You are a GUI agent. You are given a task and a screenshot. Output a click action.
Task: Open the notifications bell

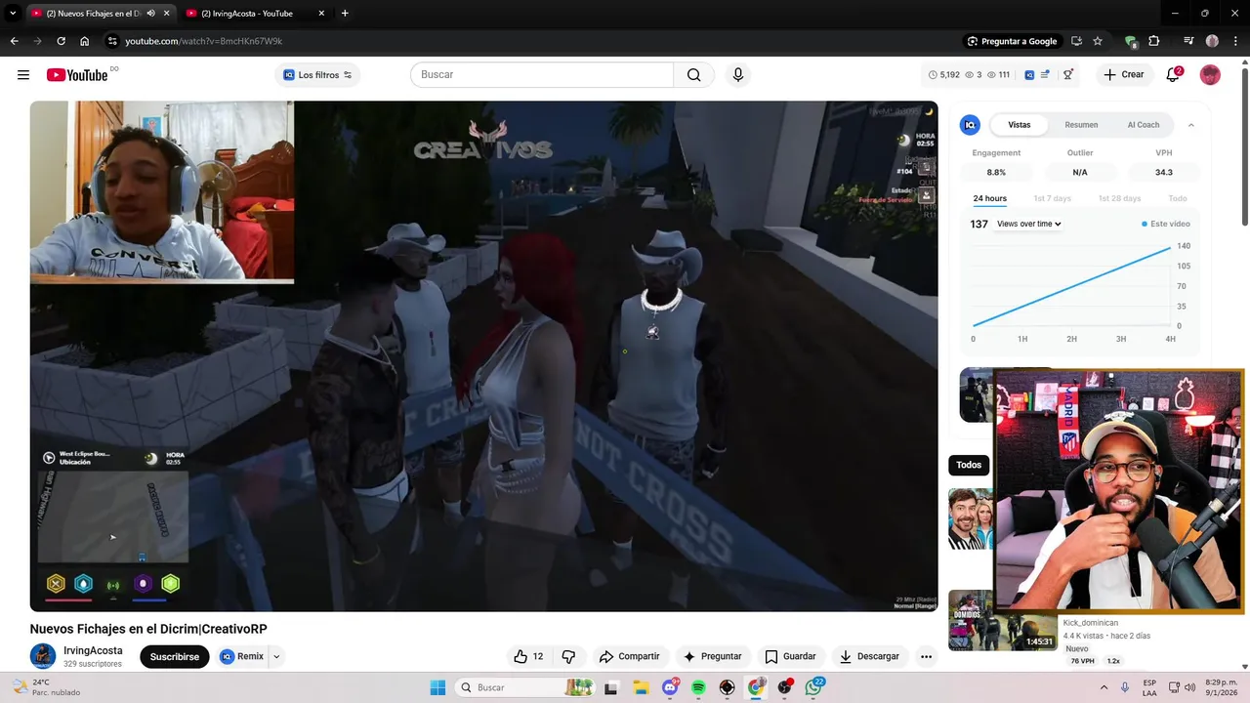1173,74
